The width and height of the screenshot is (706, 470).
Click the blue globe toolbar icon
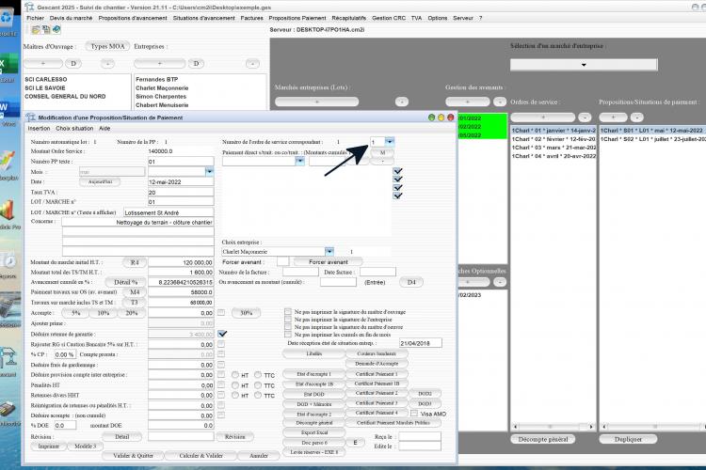(56, 30)
